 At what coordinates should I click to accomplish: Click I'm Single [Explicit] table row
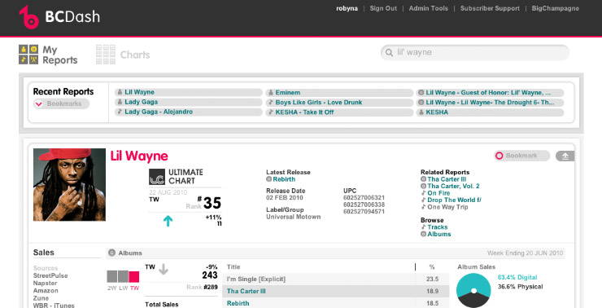point(335,279)
